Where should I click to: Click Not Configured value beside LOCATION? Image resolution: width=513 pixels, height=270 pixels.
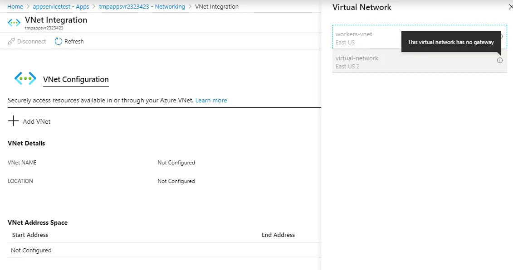176,181
